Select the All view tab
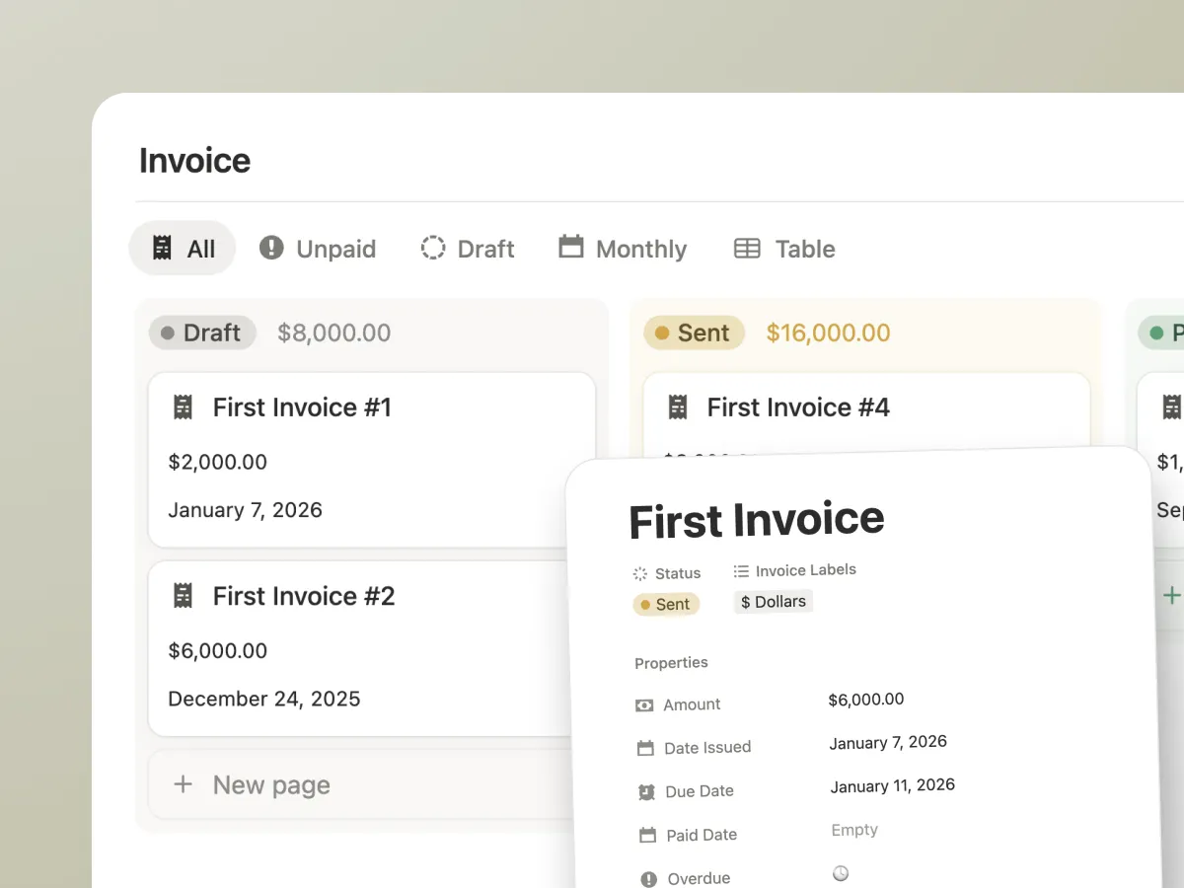The width and height of the screenshot is (1184, 888). coord(183,248)
